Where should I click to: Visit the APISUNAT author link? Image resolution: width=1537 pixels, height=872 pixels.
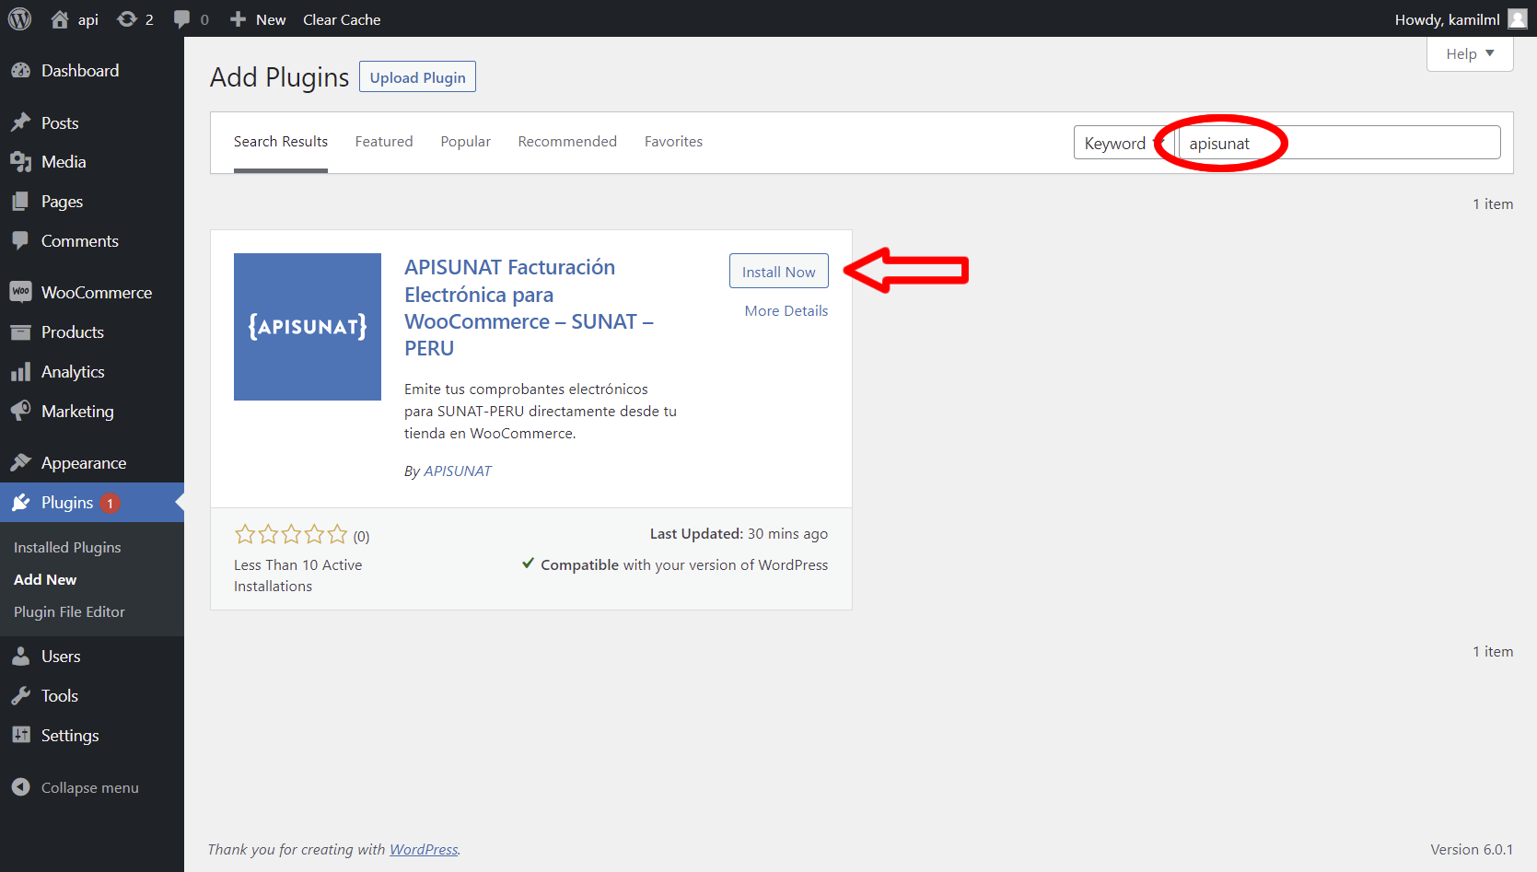(458, 471)
